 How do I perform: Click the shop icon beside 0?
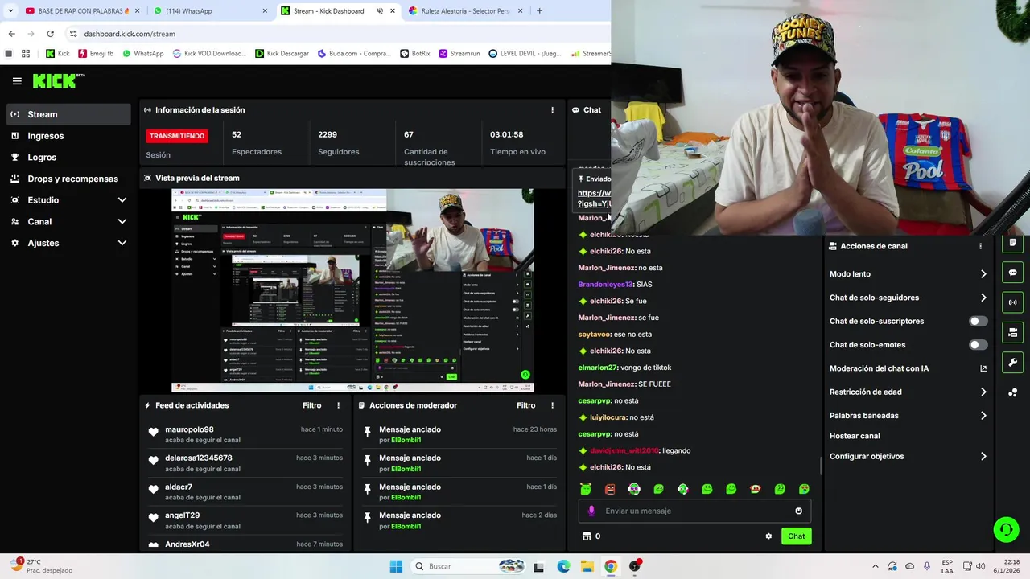(x=587, y=536)
